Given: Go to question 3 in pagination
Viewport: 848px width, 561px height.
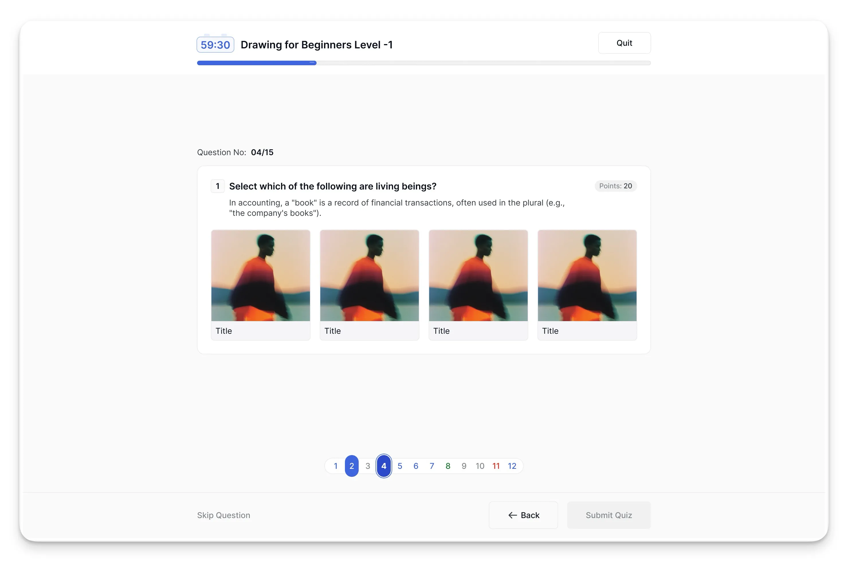Looking at the screenshot, I should coord(368,466).
